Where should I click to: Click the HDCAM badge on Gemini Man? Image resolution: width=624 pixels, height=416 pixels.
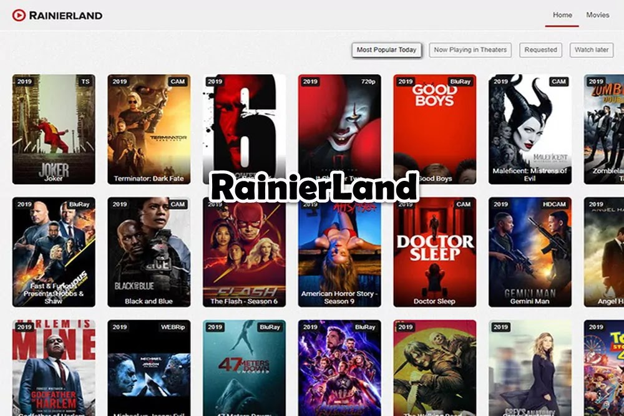point(554,205)
